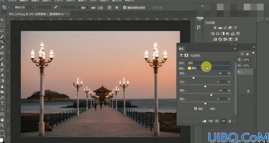Image resolution: width=269 pixels, height=143 pixels.
Task: Select the Lasso tool
Action: 2,31
